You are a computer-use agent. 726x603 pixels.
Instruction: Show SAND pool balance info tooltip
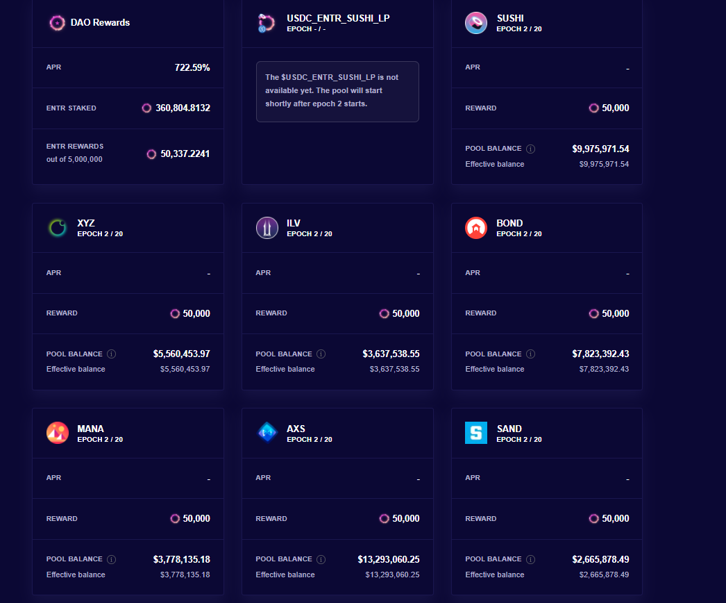pyautogui.click(x=531, y=559)
